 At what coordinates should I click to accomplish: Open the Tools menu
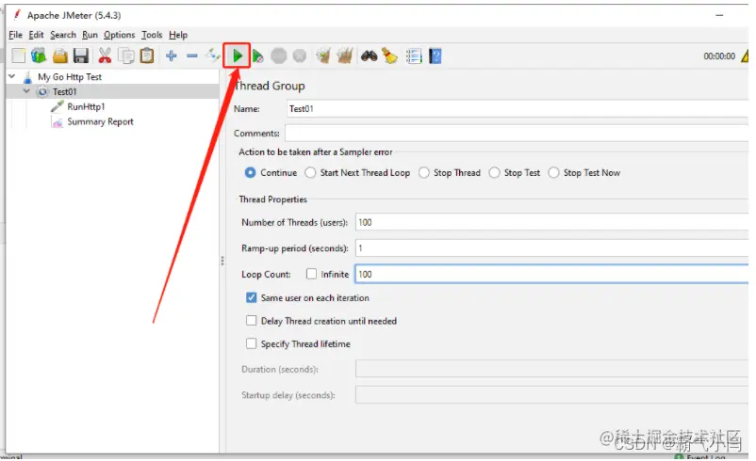[x=152, y=35]
